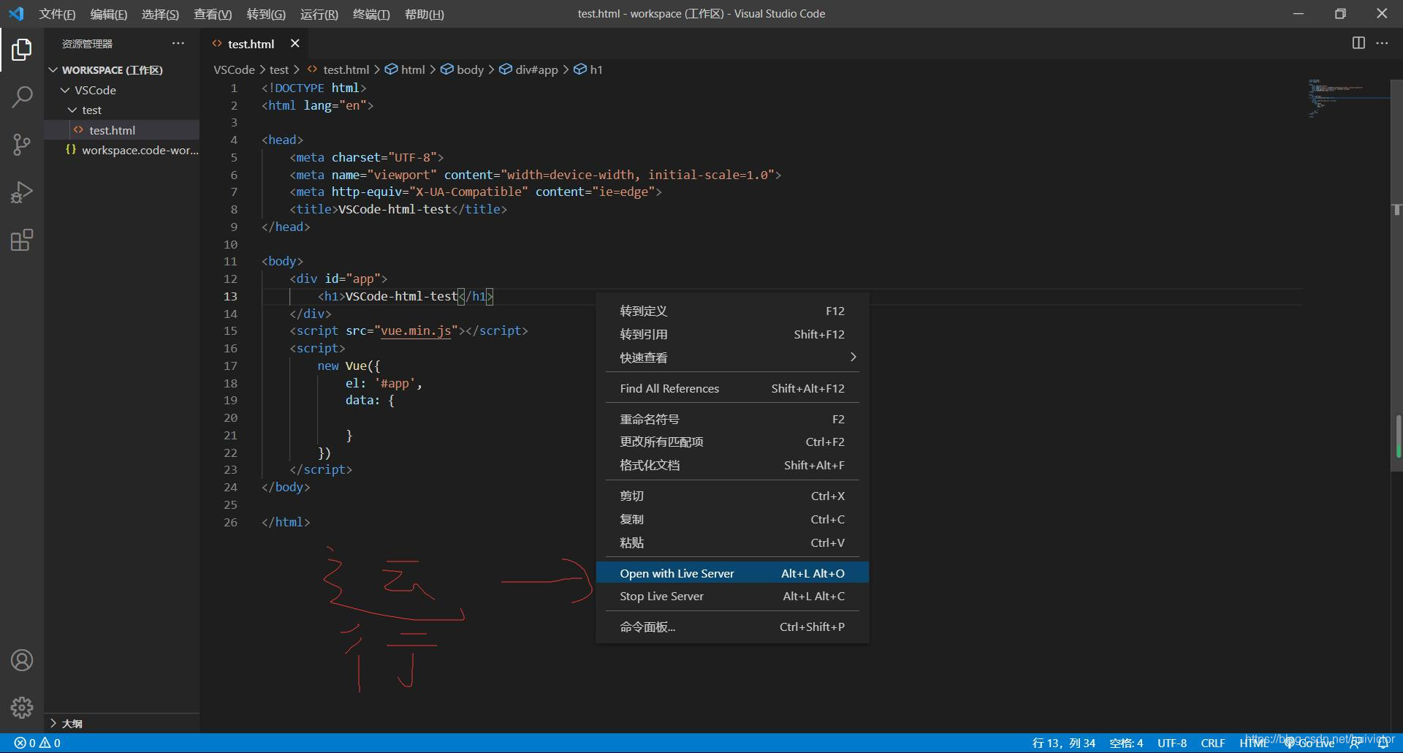The height and width of the screenshot is (753, 1403).
Task: Click h1 symbol in breadcrumb
Action: pos(588,69)
